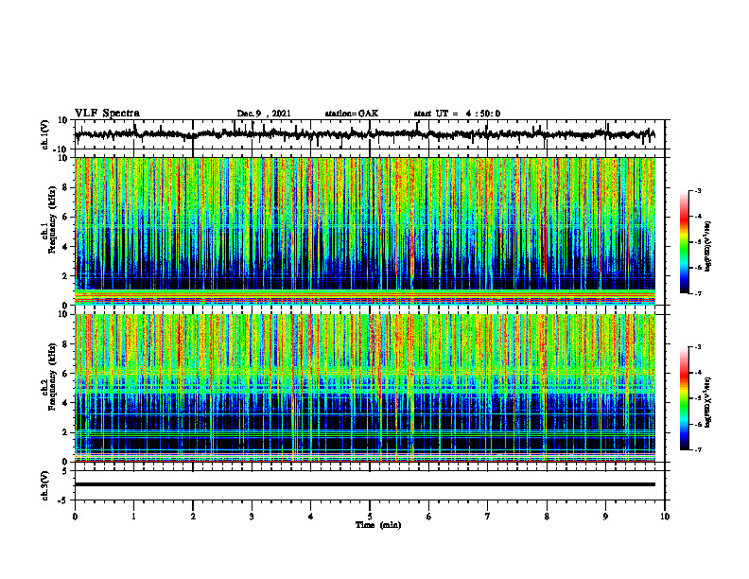Click time axis tick label '0'
Viewport: 749px width, 579px height.
pos(75,517)
